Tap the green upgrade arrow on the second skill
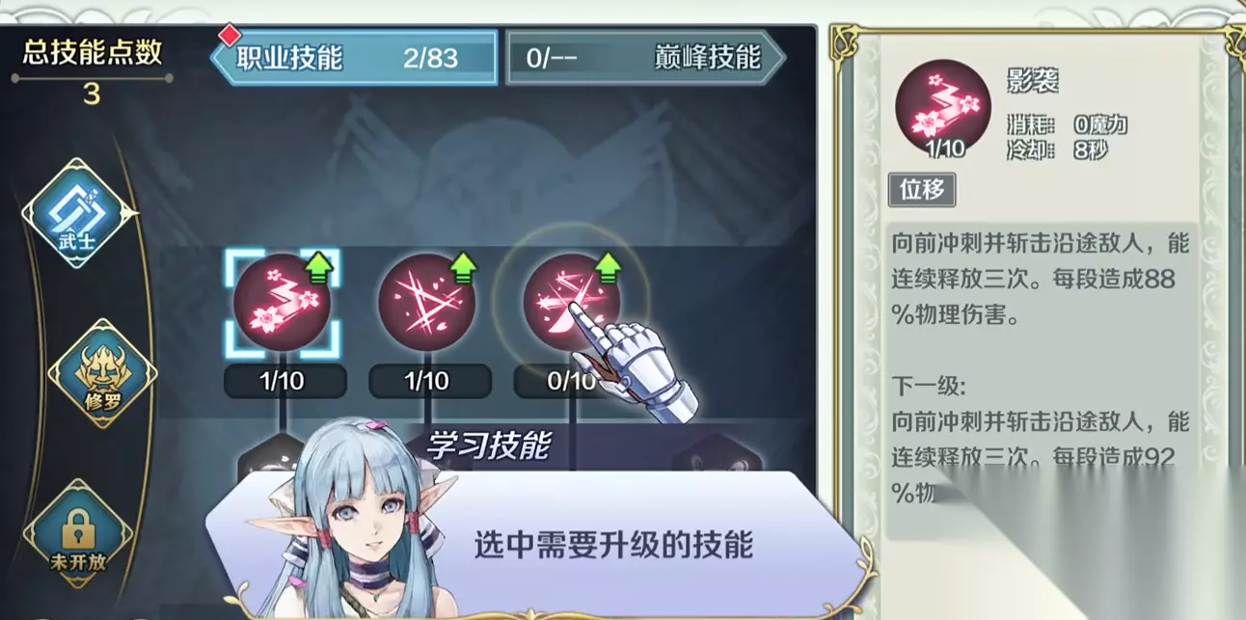Viewport: 1246px width, 620px height. click(x=464, y=266)
